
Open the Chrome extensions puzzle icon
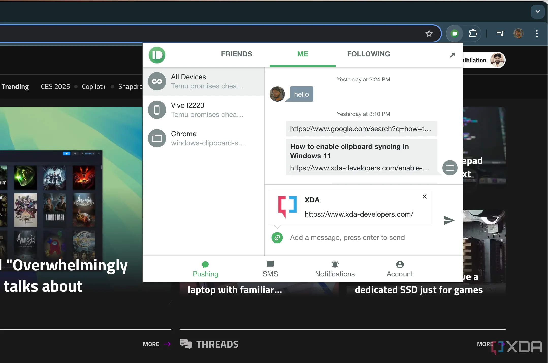pyautogui.click(x=473, y=33)
